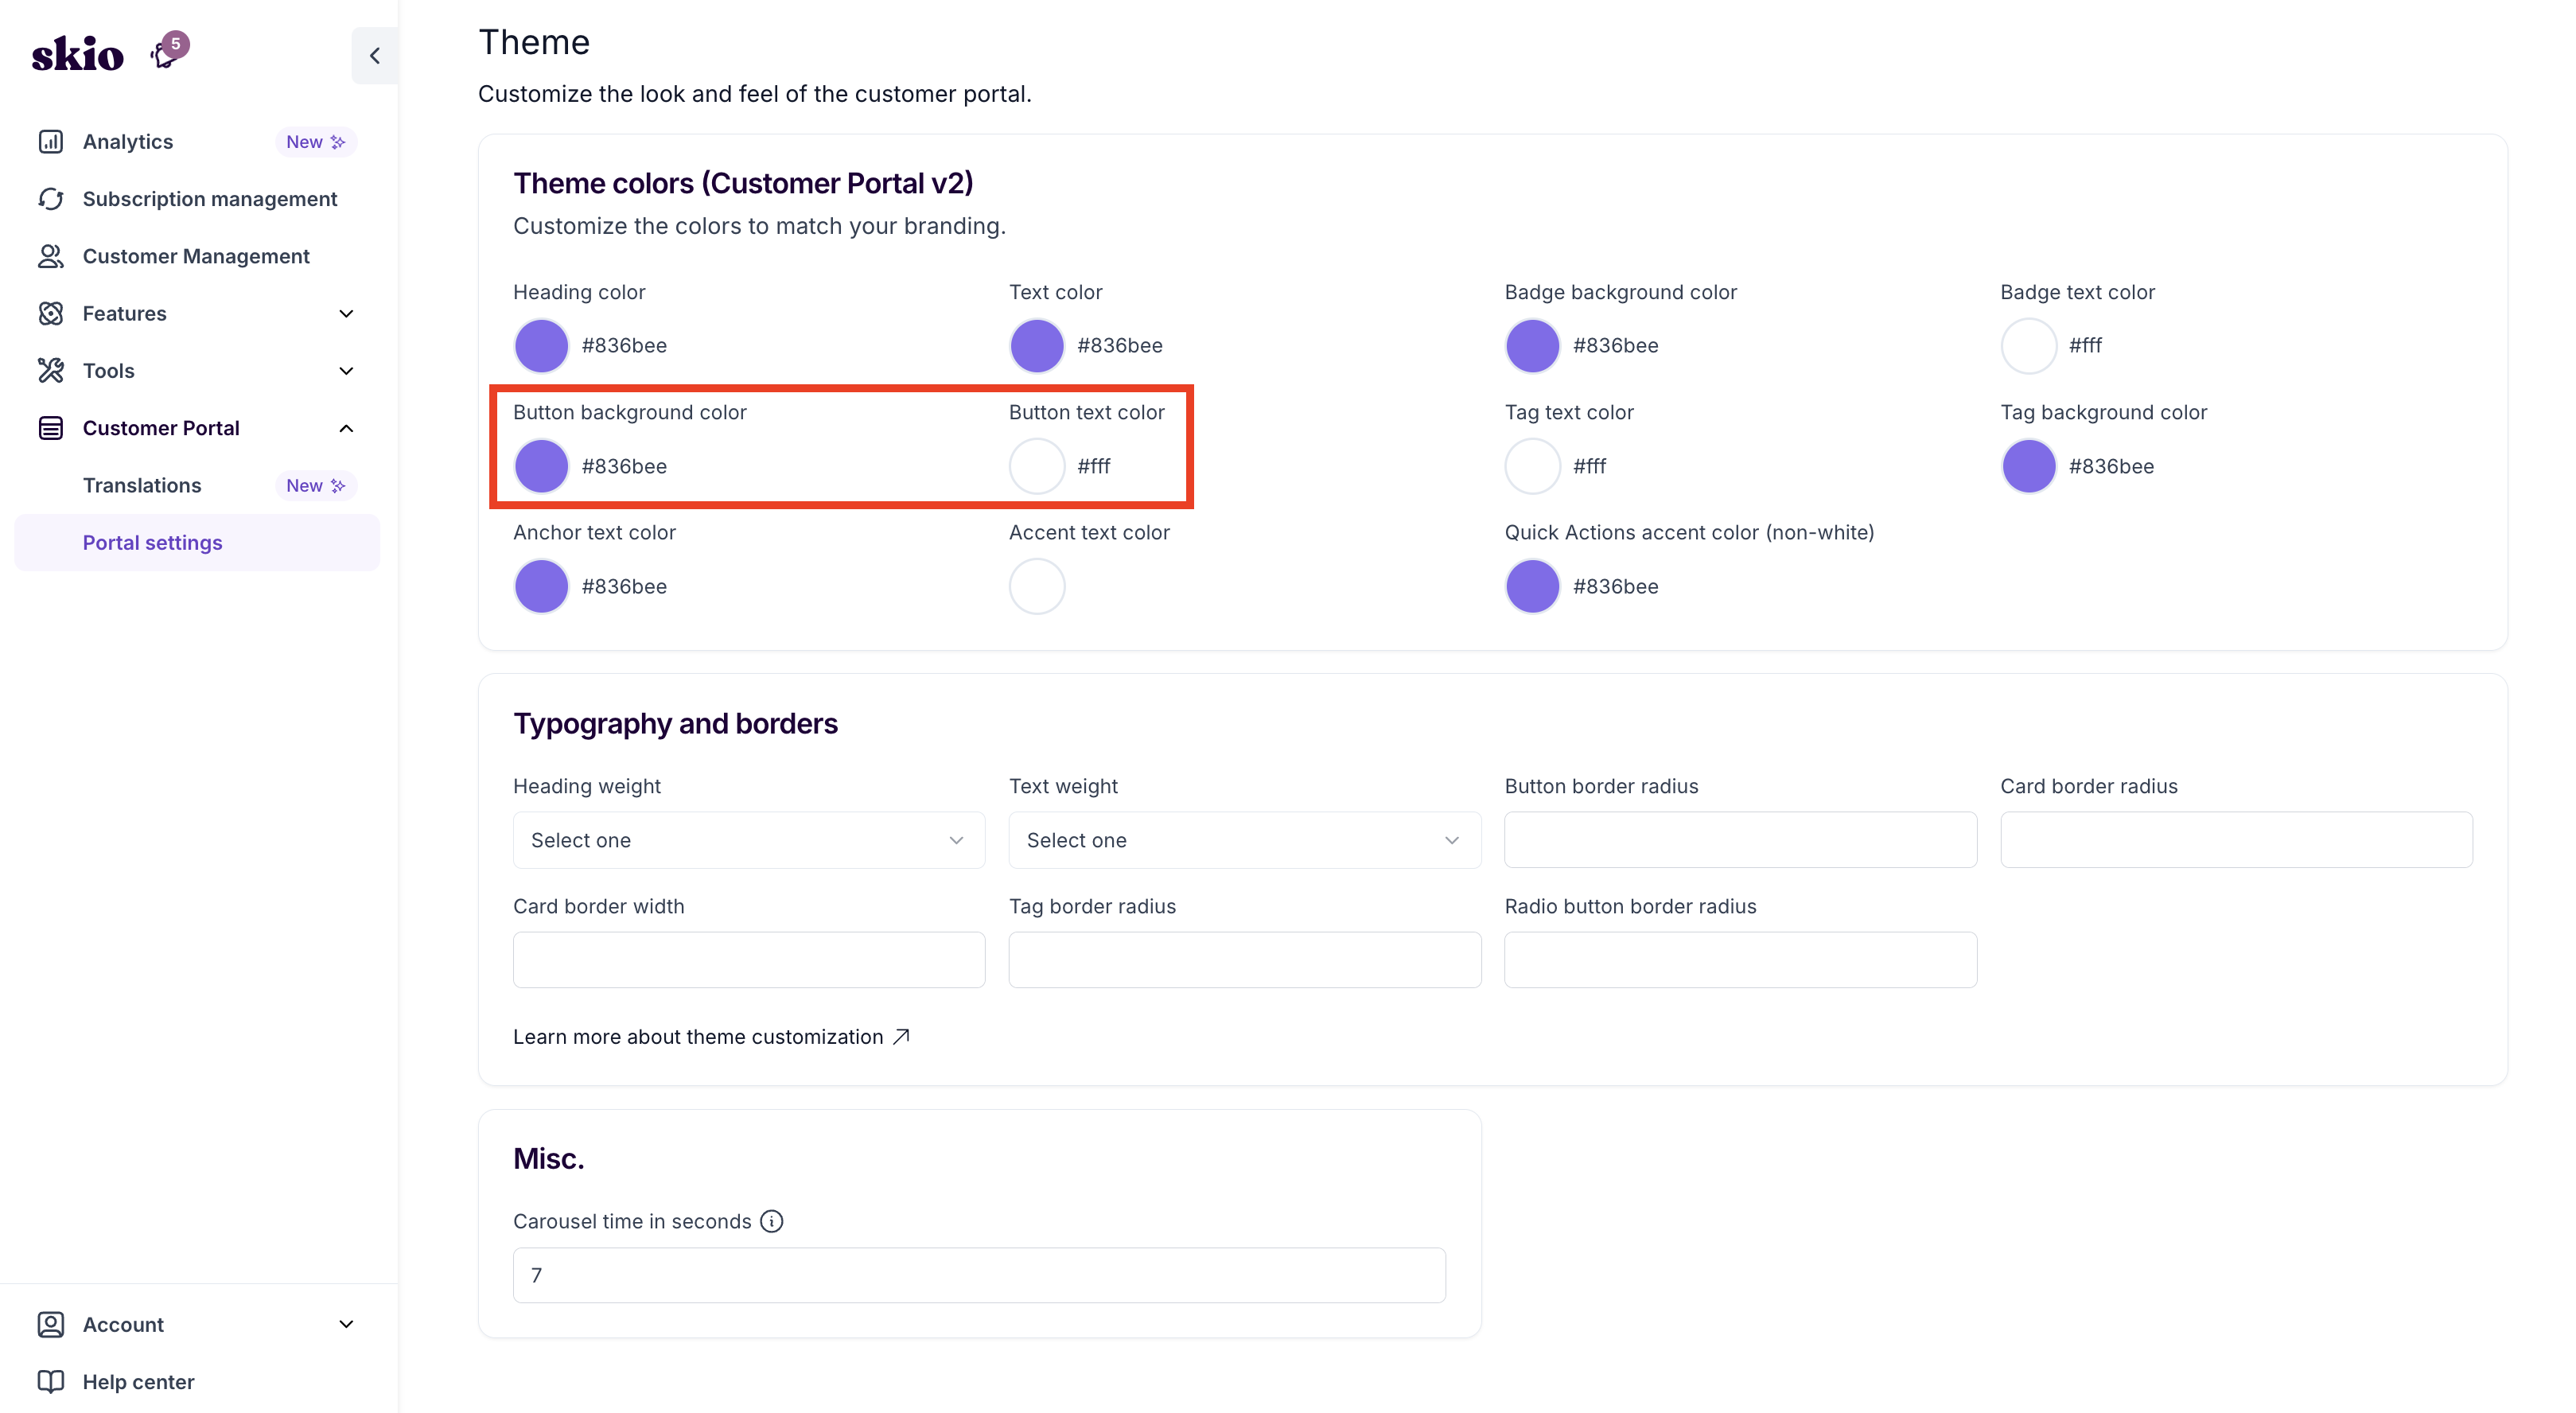The height and width of the screenshot is (1413, 2576).
Task: Open the Heading weight dropdown
Action: (749, 840)
